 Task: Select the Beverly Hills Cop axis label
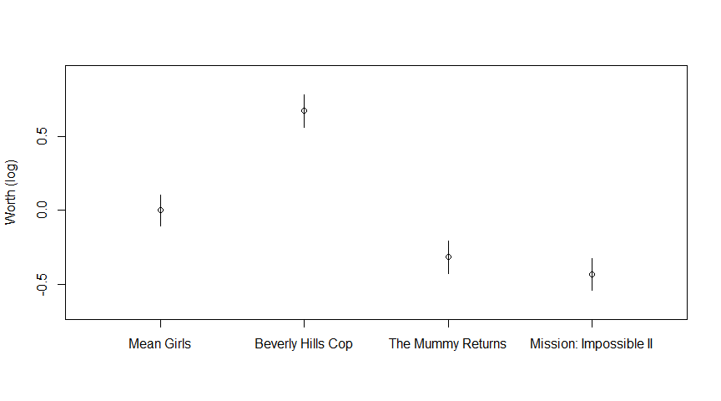(x=304, y=344)
